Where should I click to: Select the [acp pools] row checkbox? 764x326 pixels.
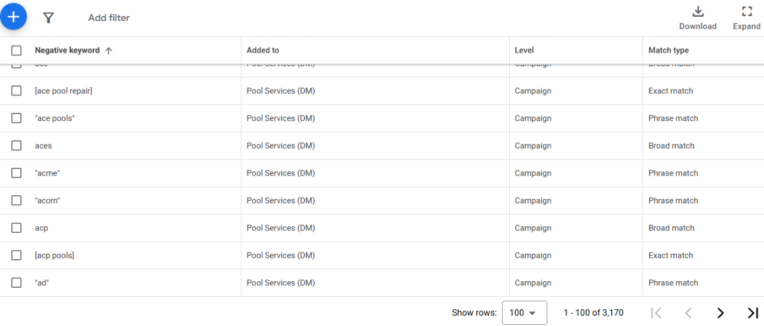pyautogui.click(x=17, y=256)
